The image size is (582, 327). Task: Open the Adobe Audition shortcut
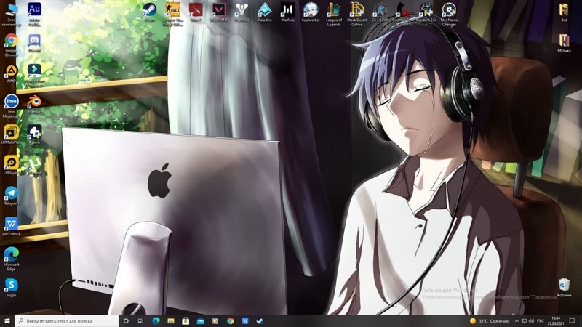[34, 9]
